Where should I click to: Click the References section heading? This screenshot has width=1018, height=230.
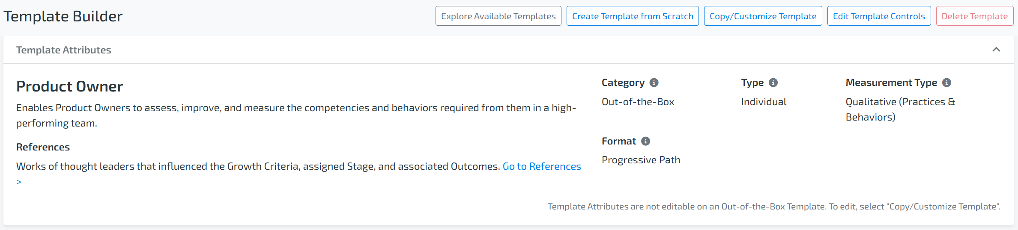43,147
